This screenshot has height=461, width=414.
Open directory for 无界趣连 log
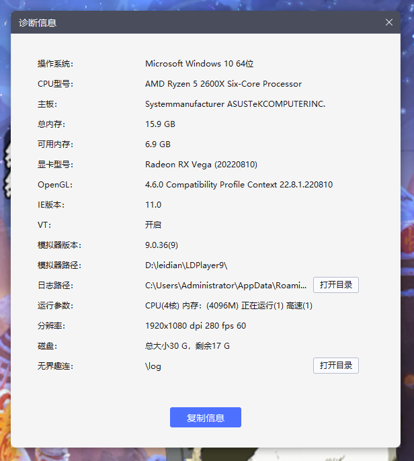(x=335, y=366)
